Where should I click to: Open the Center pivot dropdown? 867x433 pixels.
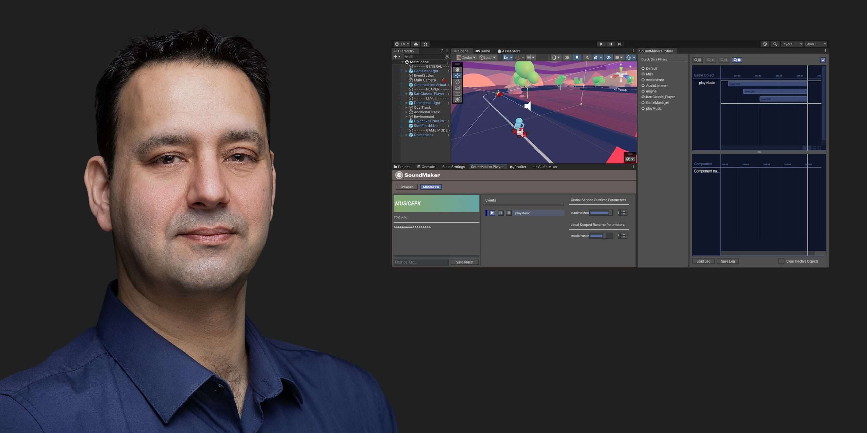(466, 58)
